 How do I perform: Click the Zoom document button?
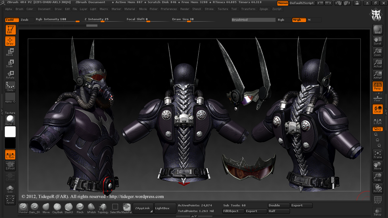point(378,52)
